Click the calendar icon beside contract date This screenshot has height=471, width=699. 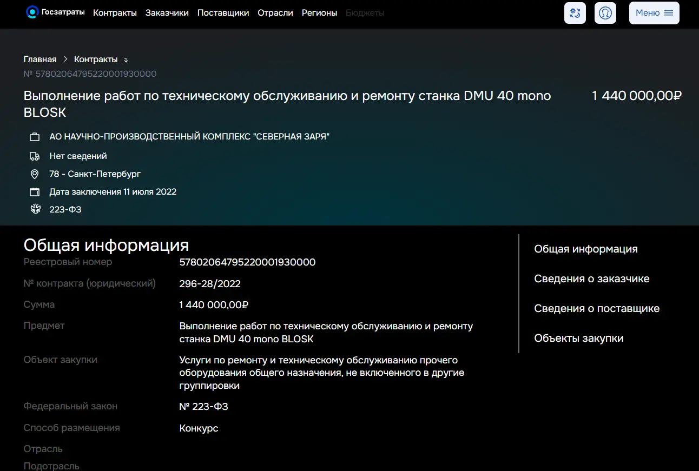coord(35,192)
